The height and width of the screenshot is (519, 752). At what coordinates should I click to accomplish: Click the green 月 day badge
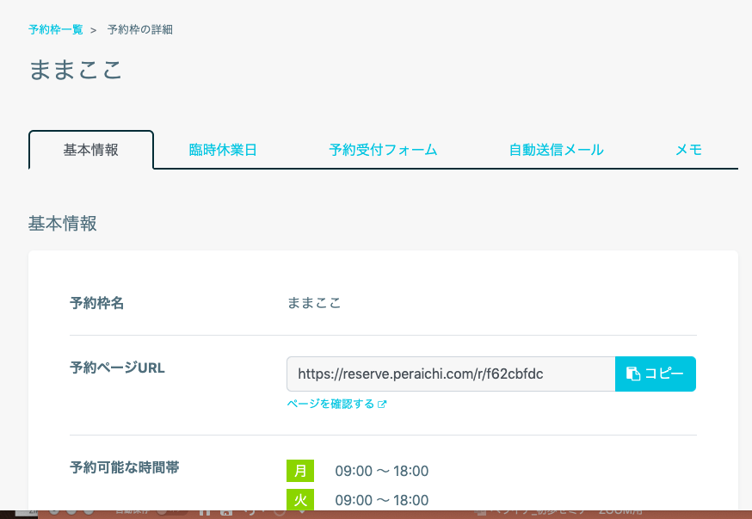click(300, 471)
